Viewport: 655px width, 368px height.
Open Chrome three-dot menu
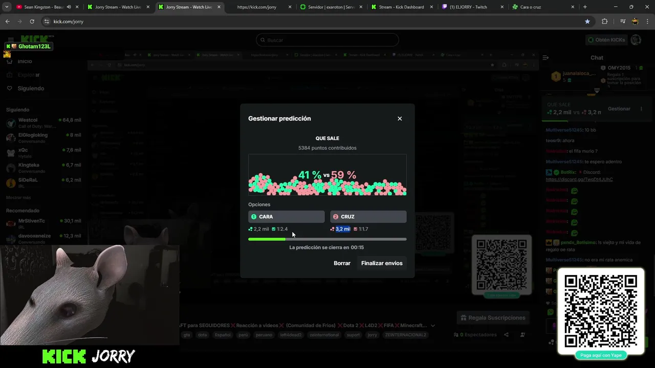647,21
